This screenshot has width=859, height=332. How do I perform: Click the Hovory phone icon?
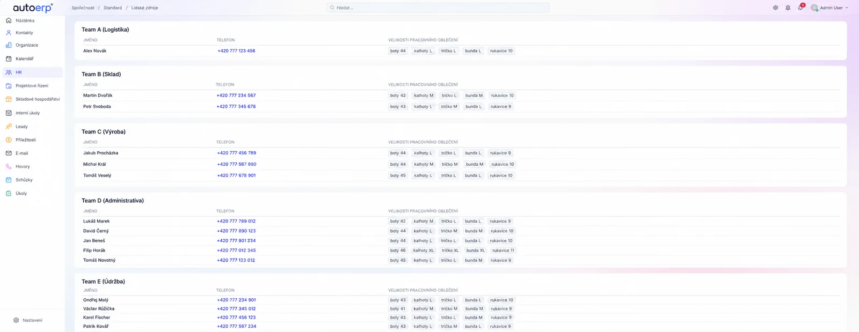pos(9,167)
